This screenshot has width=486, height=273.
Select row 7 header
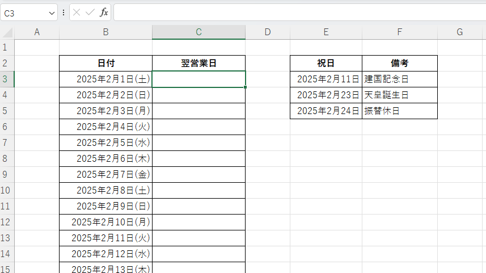pos(7,142)
